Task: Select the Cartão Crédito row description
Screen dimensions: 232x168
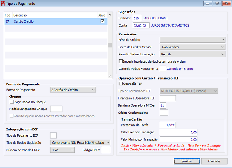Action: pos(24,22)
